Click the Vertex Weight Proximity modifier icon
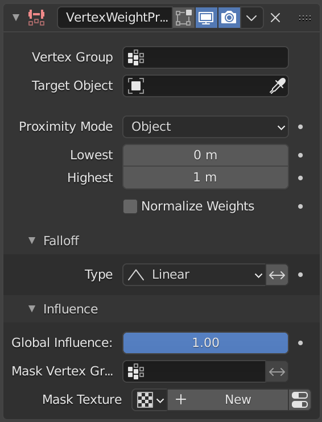Screen dimensions: 322x422 (x=36, y=18)
